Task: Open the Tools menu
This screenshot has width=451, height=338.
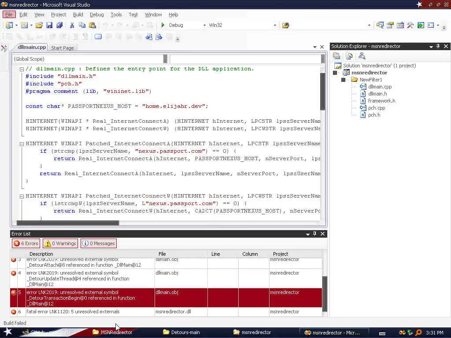Action: tap(116, 15)
